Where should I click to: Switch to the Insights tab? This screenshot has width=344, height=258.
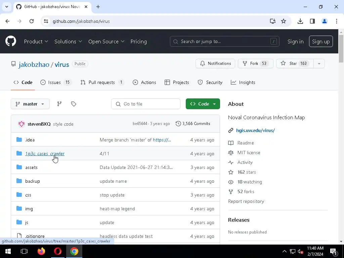point(243,83)
